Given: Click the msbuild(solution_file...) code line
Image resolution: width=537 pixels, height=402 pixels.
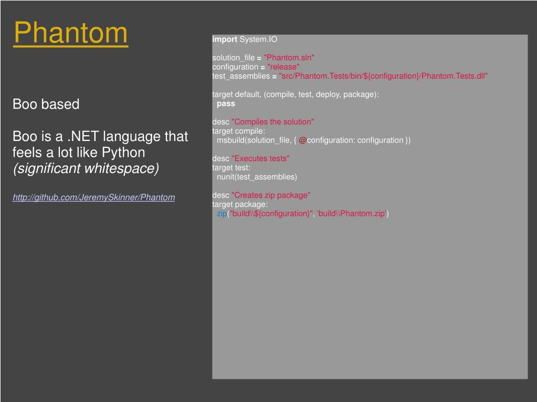Looking at the screenshot, I should 313,140.
